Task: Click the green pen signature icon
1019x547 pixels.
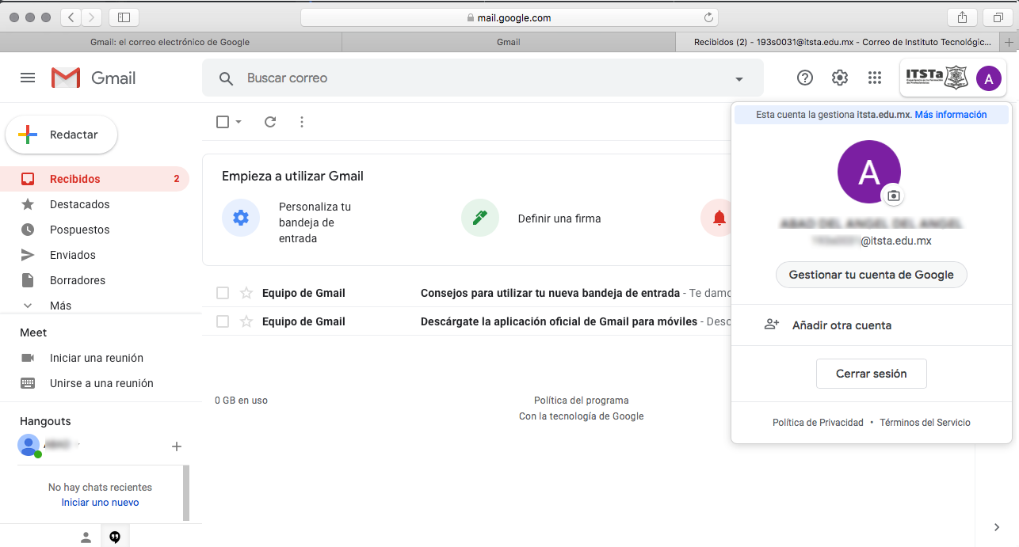Action: tap(480, 218)
